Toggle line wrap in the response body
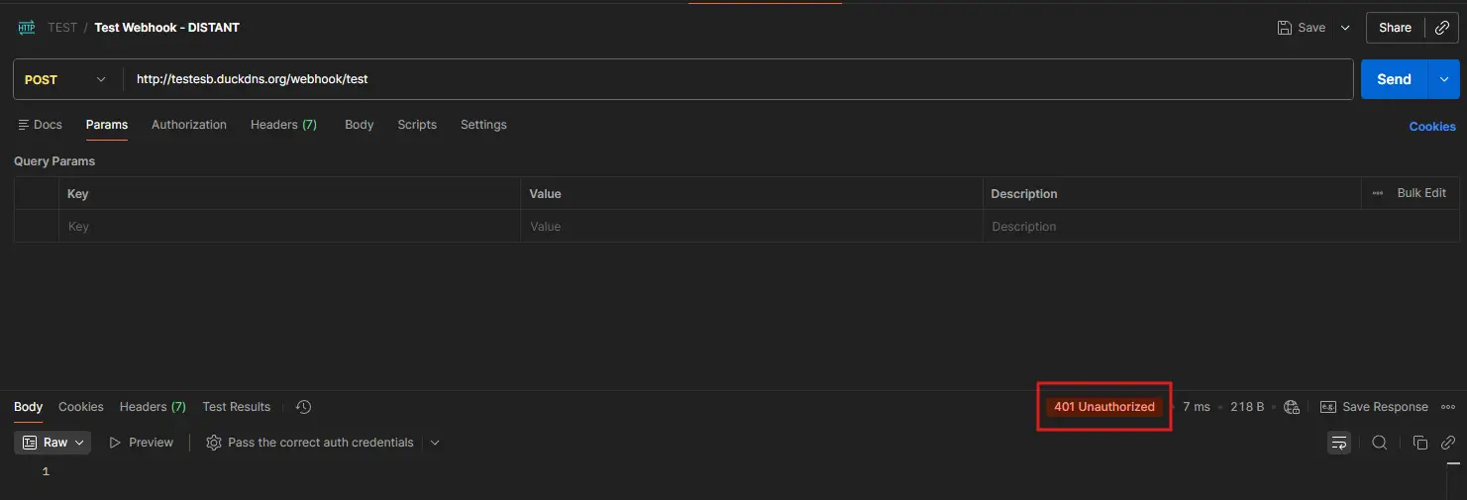 1339,443
